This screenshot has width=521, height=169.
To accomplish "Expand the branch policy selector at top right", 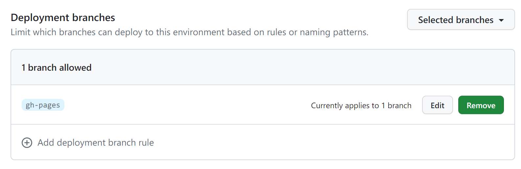I will pyautogui.click(x=461, y=20).
